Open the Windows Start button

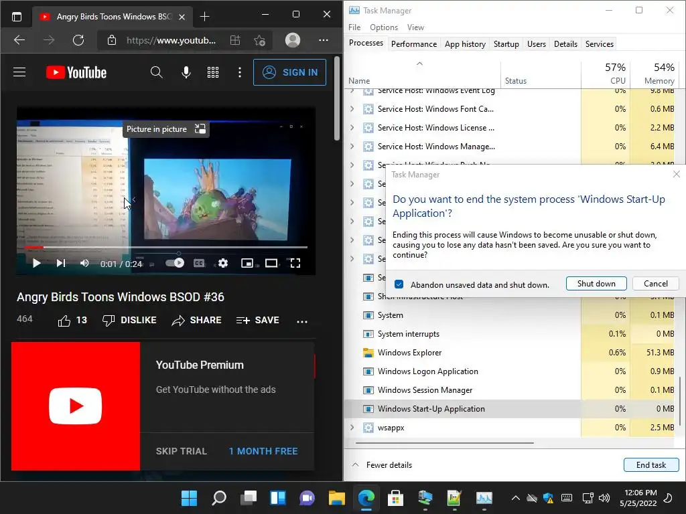[189, 497]
